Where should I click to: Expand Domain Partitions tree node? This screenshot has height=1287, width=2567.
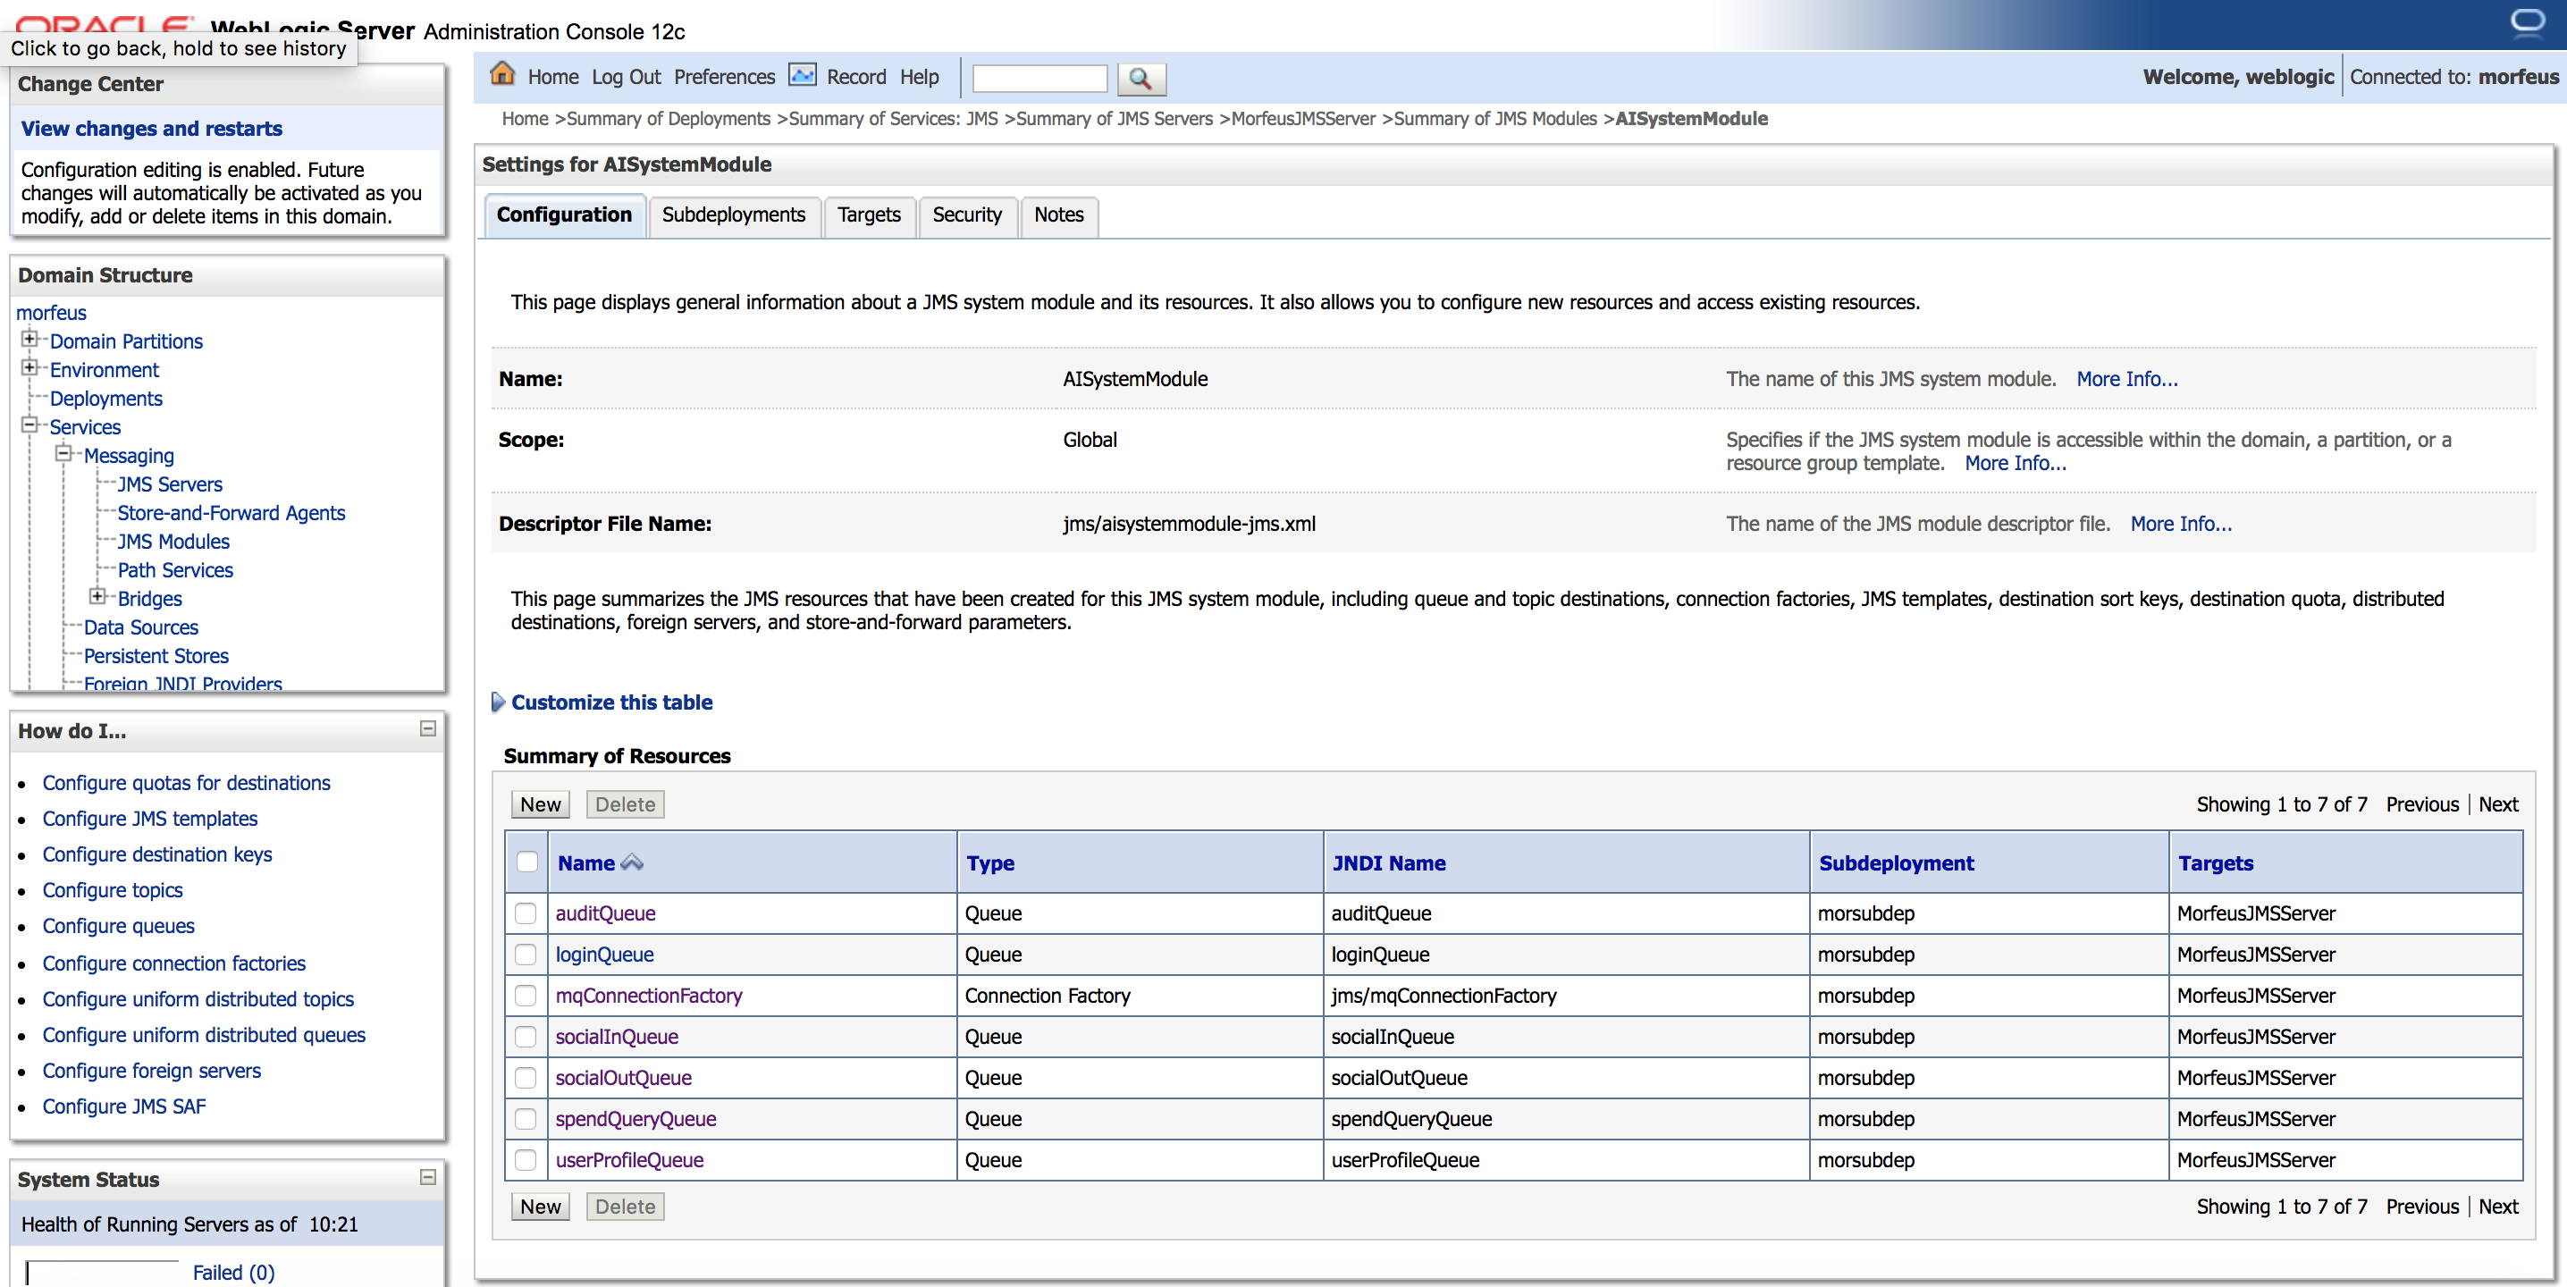29,339
